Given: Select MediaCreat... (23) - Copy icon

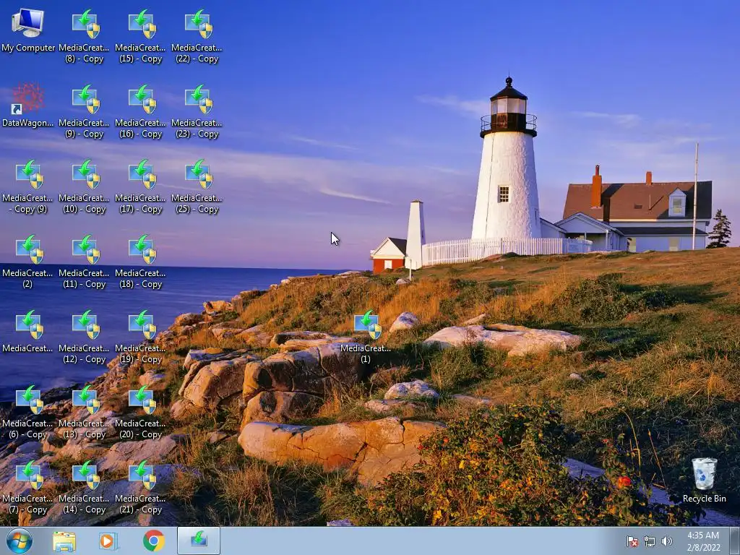Looking at the screenshot, I should [197, 111].
